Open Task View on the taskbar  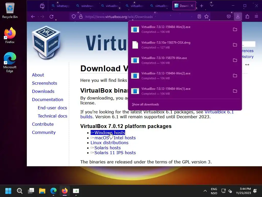click(31, 191)
